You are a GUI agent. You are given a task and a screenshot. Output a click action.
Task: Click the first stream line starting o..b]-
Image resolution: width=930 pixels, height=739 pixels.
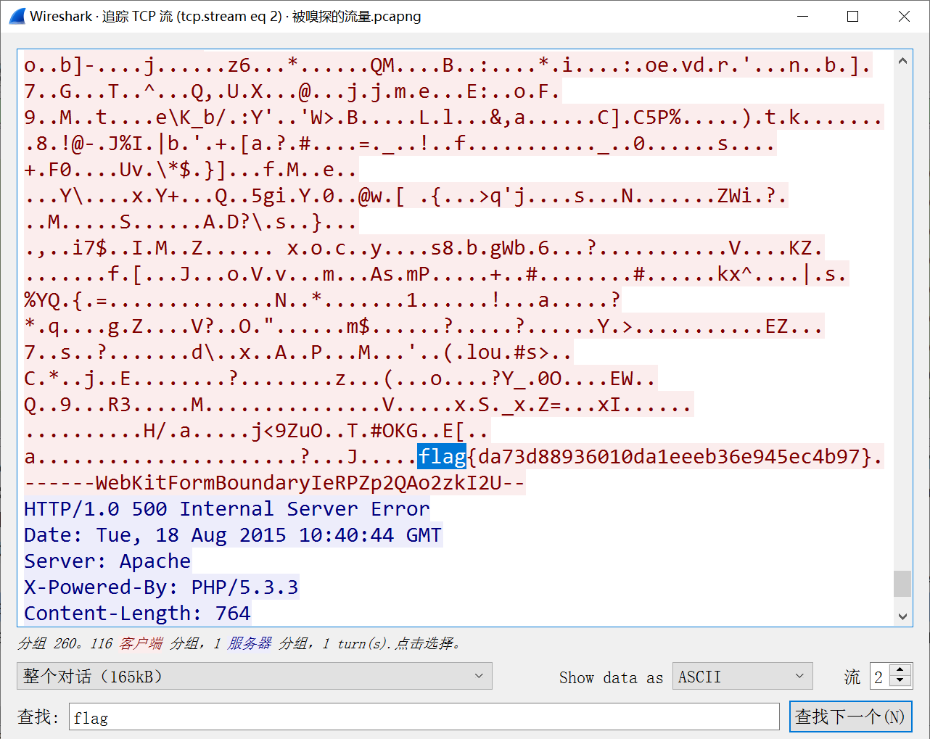448,65
